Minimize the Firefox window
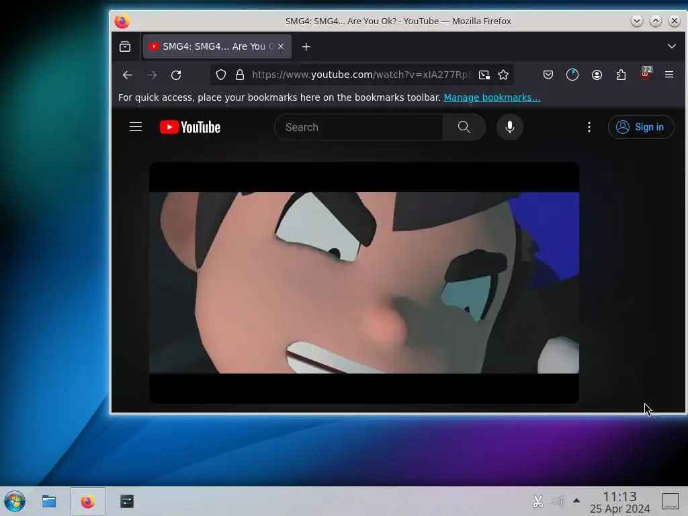Viewport: 688px width, 516px height. (x=637, y=21)
